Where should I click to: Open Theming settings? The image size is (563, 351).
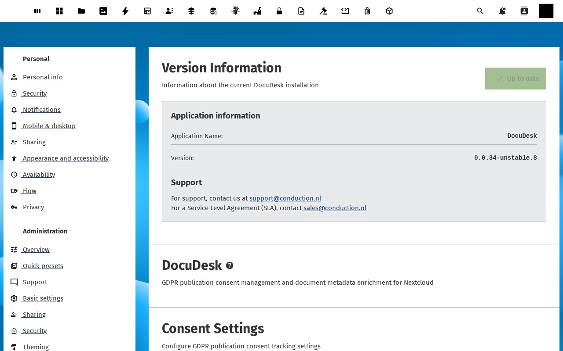pos(36,347)
